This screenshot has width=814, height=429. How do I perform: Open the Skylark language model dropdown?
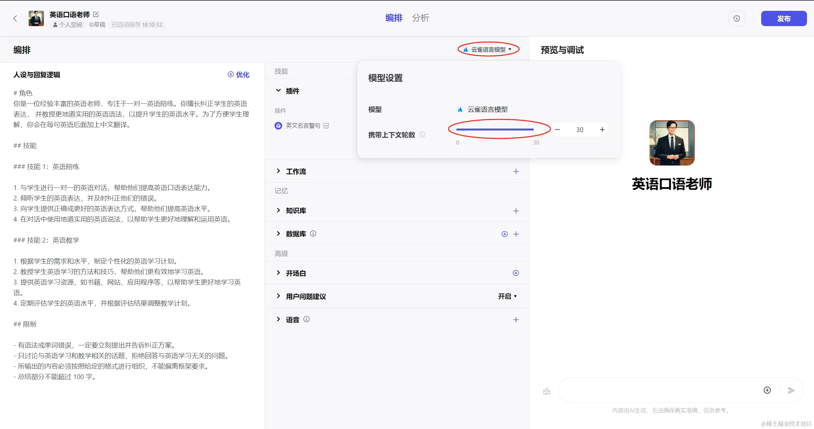[x=488, y=49]
